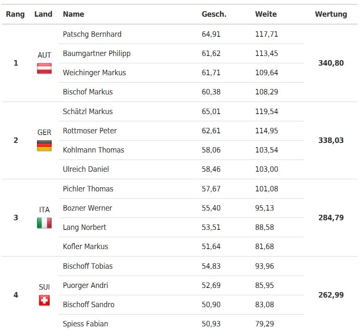The width and height of the screenshot is (361, 336).
Task: Select Patschg Bernhard's name
Action: [92, 34]
